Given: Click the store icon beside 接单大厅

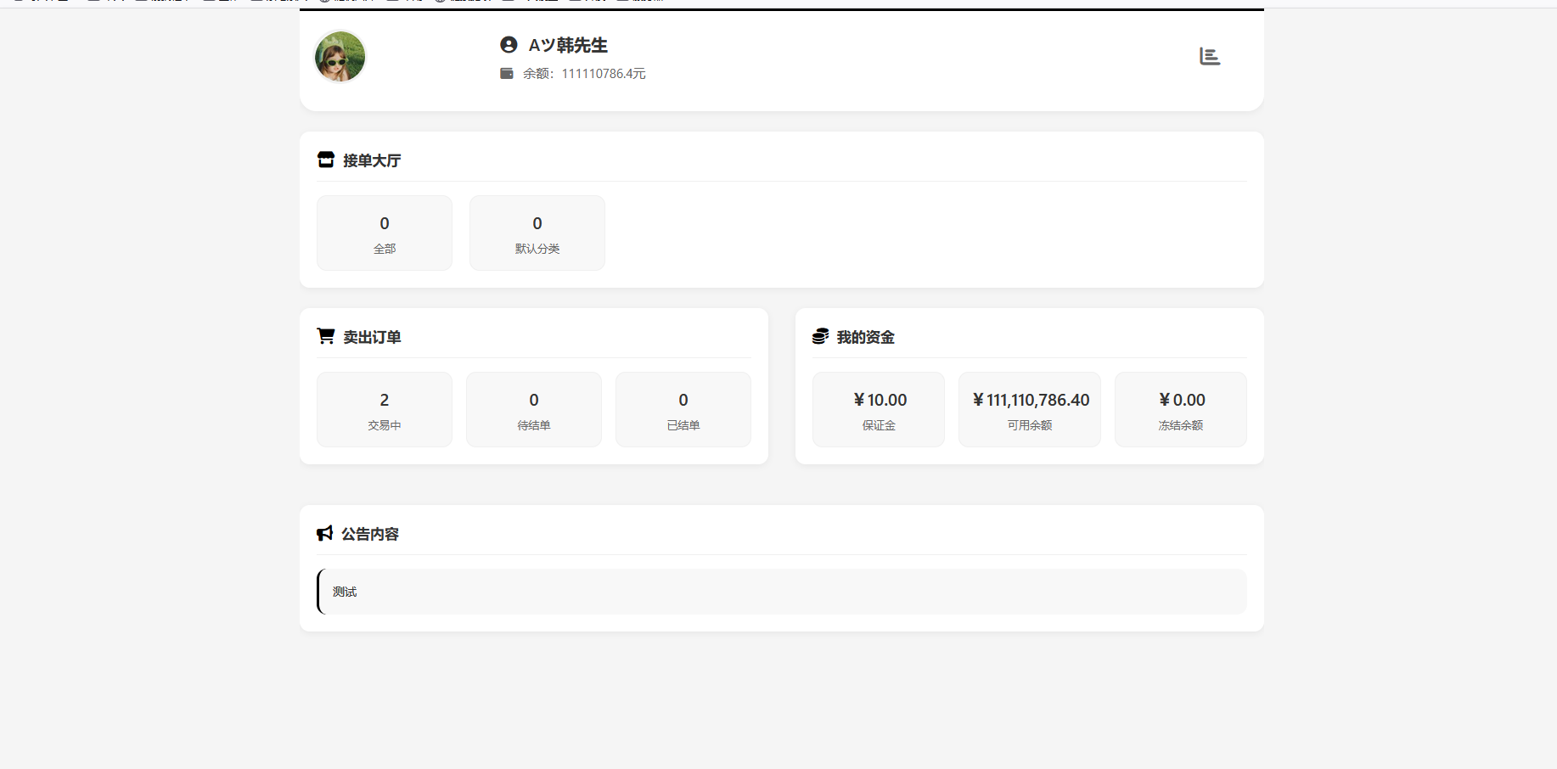Looking at the screenshot, I should tap(326, 160).
